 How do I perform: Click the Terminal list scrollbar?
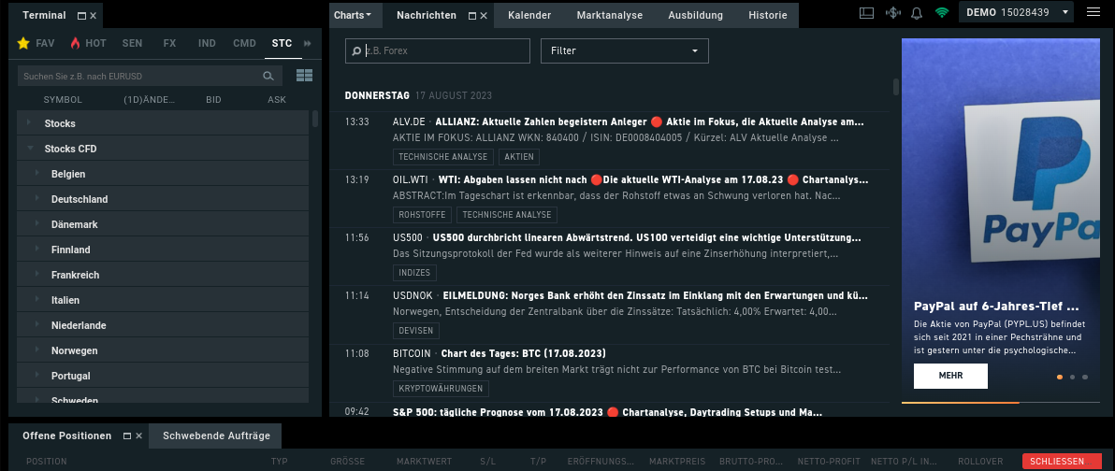click(x=315, y=119)
